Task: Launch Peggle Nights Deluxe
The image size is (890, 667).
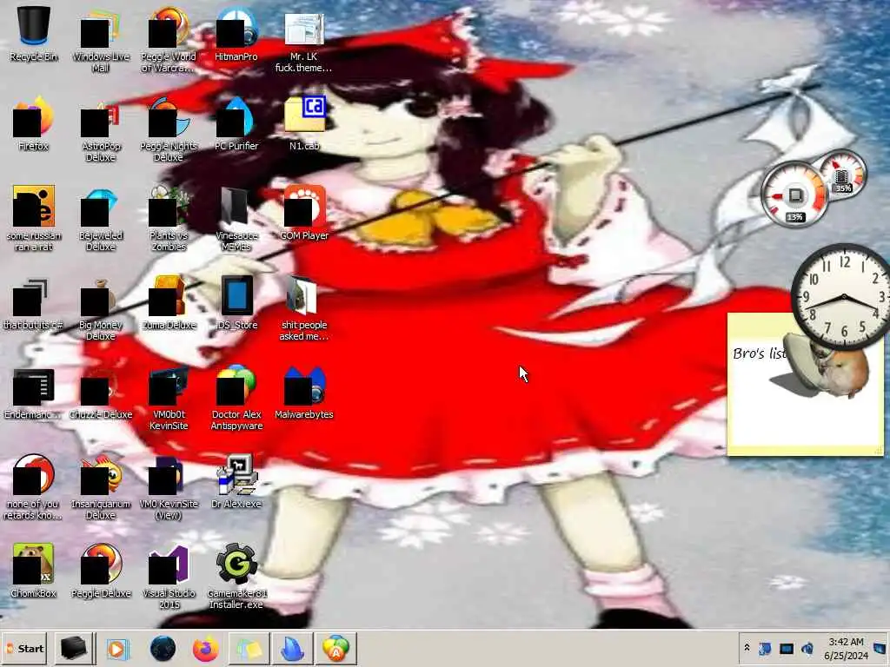Action: (168, 129)
